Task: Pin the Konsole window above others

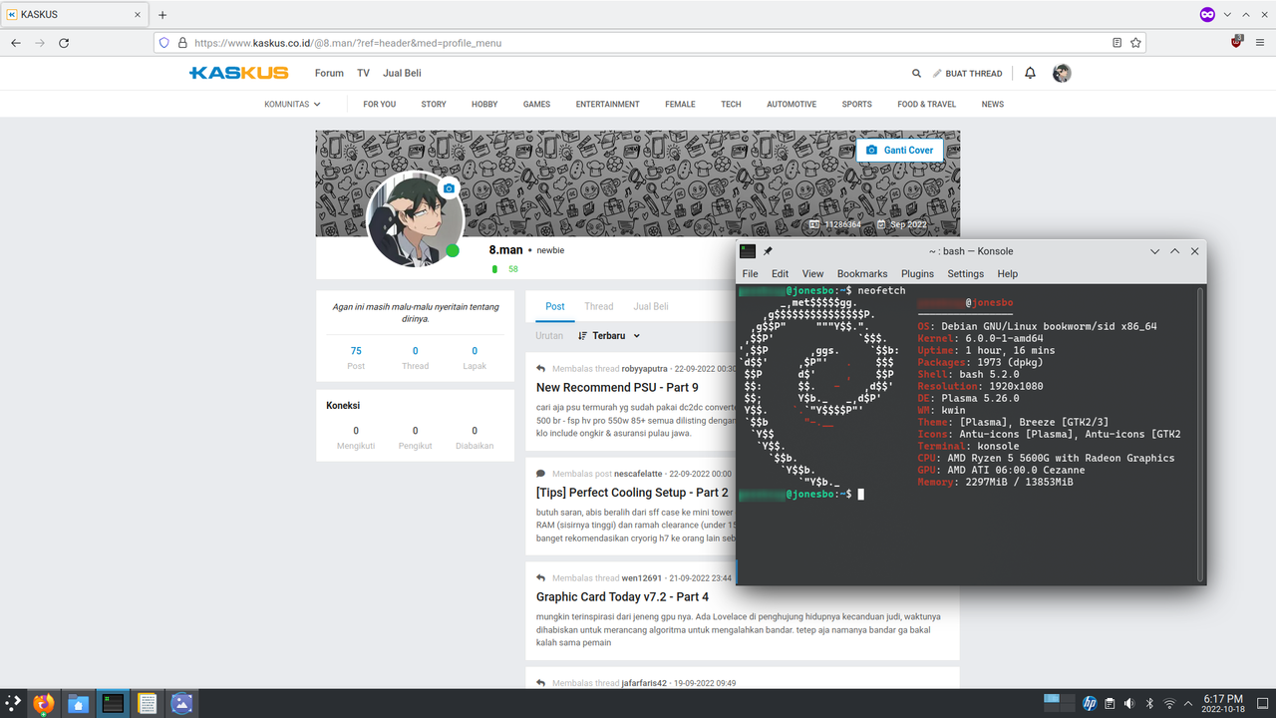Action: click(x=767, y=251)
